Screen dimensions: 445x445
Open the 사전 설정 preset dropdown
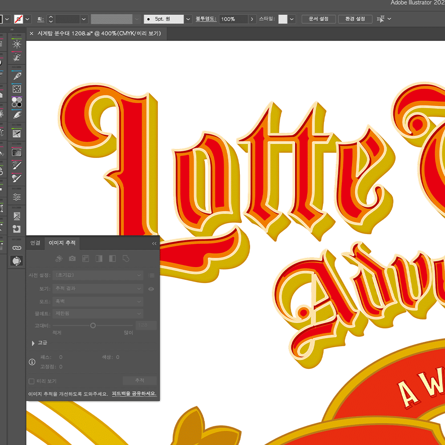coord(98,275)
